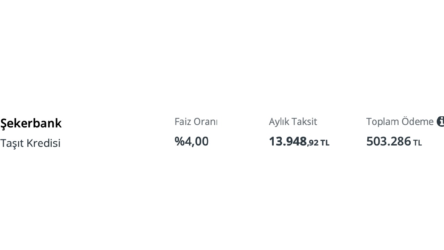The width and height of the screenshot is (444, 250).
Task: Click the Toplam Ödeme column label
Action: (x=400, y=122)
